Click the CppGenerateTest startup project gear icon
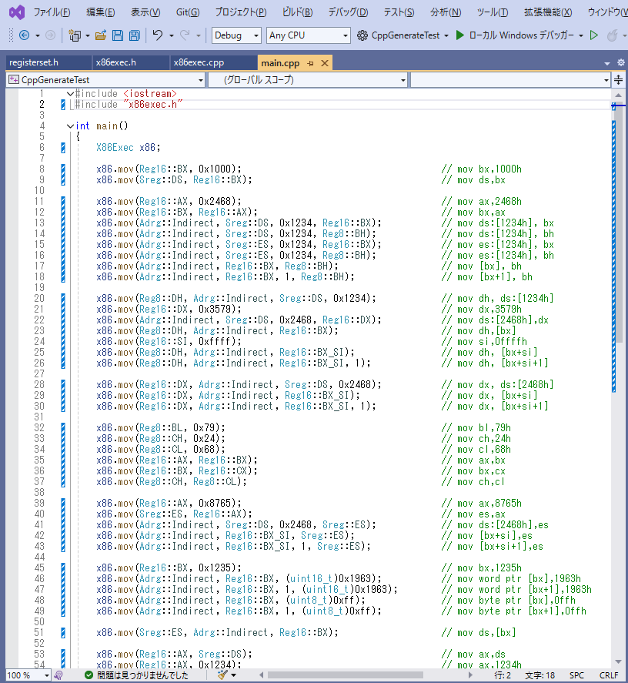 (362, 35)
